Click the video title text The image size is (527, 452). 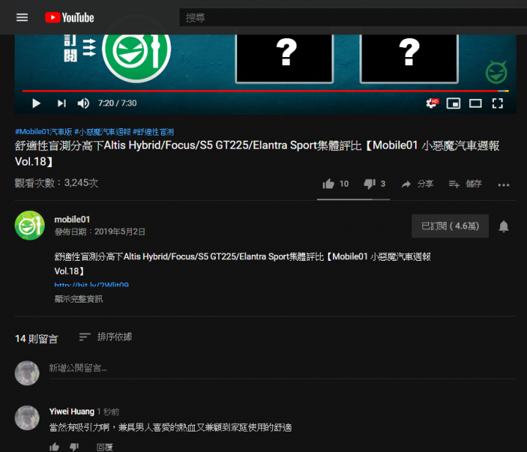pyautogui.click(x=257, y=153)
